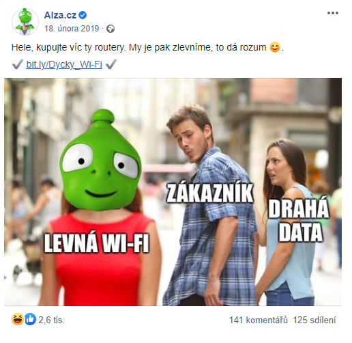352x343 pixels.
Task: Click the DRAHÁ DATA caption text
Action: point(299,220)
